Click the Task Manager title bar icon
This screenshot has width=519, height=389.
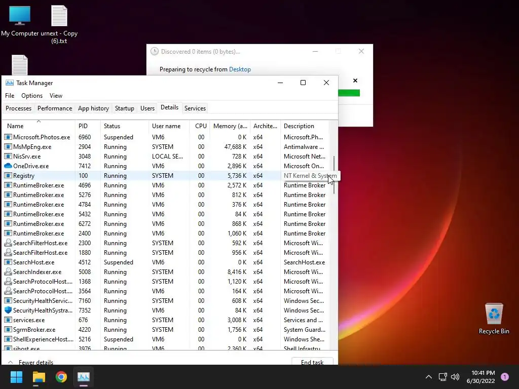pyautogui.click(x=10, y=83)
